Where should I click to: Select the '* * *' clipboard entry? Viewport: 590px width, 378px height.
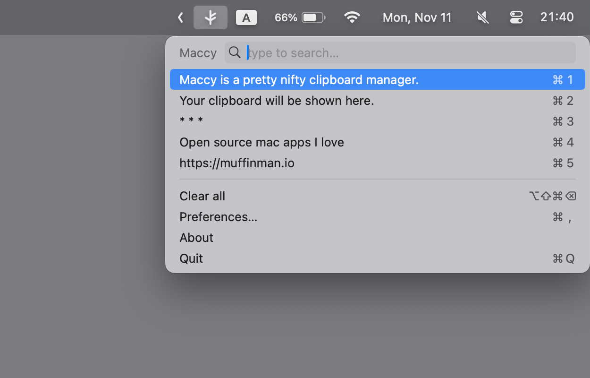(378, 121)
